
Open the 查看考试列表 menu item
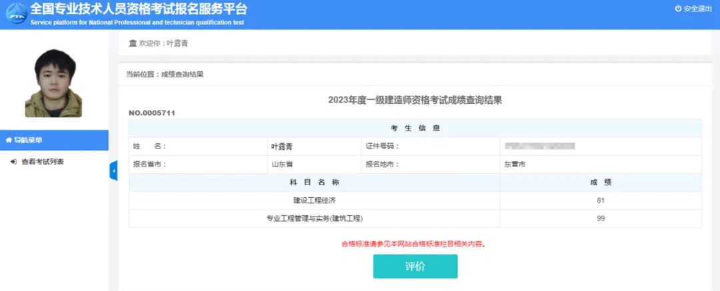[x=42, y=162]
